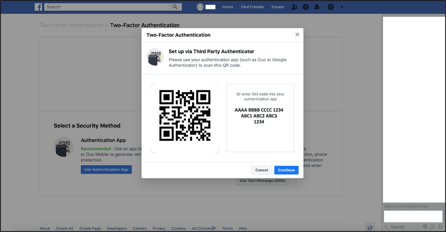The height and width of the screenshot is (232, 446).
Task: Open the Terms footer link
Action: (x=227, y=228)
